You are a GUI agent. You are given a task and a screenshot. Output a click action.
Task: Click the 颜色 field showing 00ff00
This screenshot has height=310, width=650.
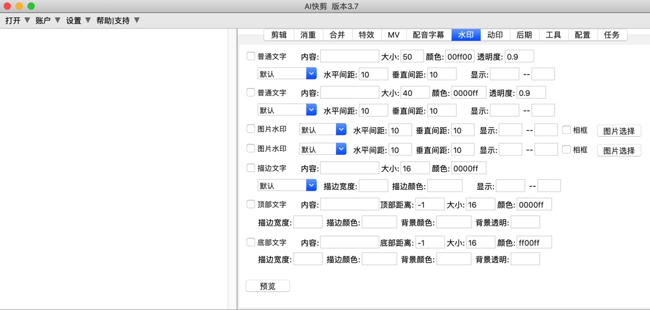coord(459,57)
